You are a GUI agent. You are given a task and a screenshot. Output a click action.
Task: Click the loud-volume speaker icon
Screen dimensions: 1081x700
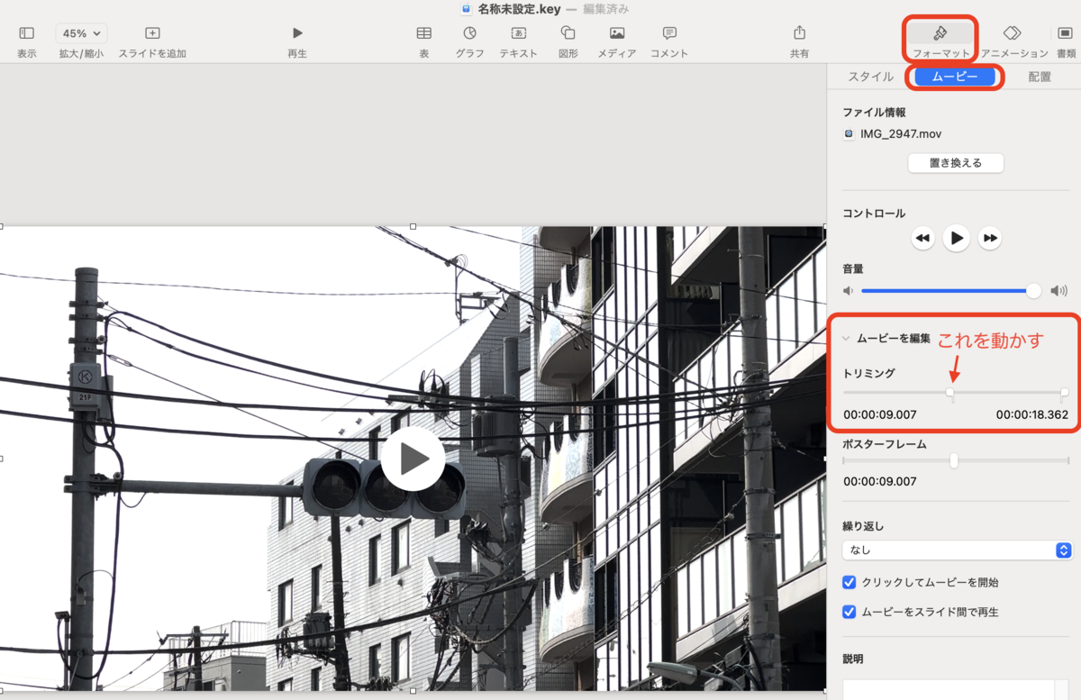click(x=1058, y=291)
